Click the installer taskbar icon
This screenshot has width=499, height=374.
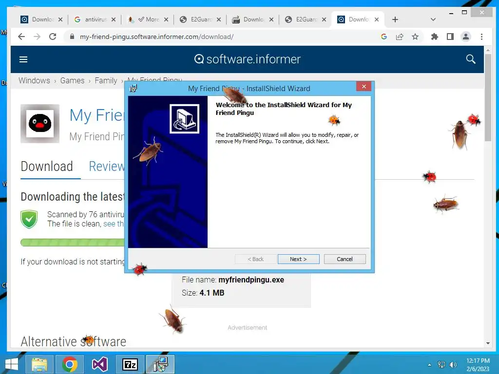(x=160, y=364)
